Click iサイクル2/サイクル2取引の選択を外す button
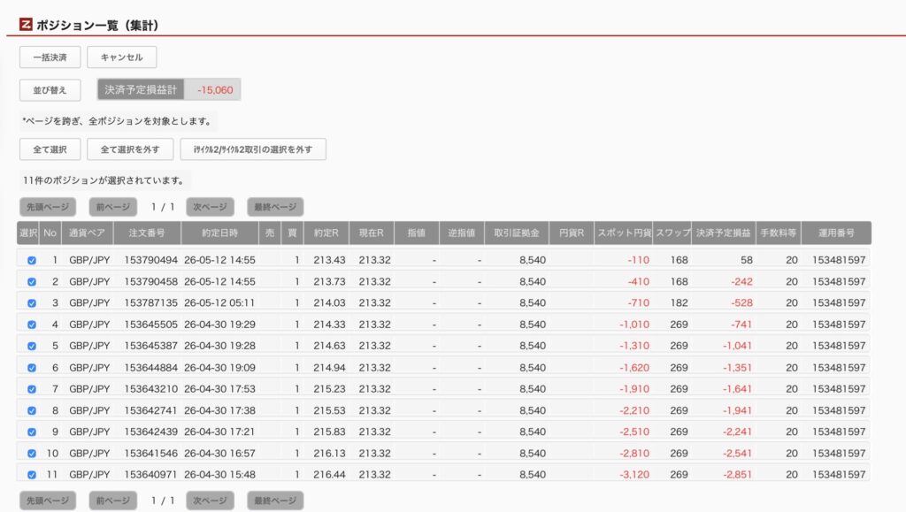Viewport: 906px width, 512px height. tap(253, 149)
